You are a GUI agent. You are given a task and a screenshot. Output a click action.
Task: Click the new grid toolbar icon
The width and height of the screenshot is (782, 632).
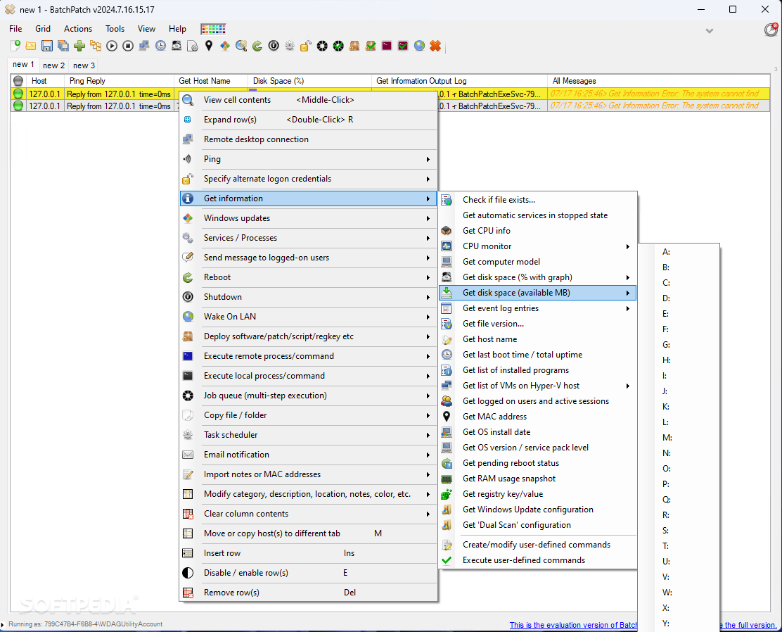click(15, 46)
